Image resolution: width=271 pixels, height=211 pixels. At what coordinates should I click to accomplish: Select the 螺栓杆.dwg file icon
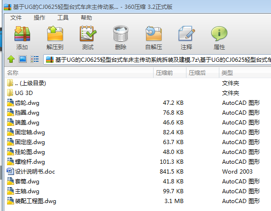(x=10, y=161)
